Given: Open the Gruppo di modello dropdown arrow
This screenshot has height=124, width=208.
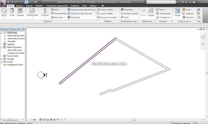Looking at the screenshot, I should click(x=118, y=17).
